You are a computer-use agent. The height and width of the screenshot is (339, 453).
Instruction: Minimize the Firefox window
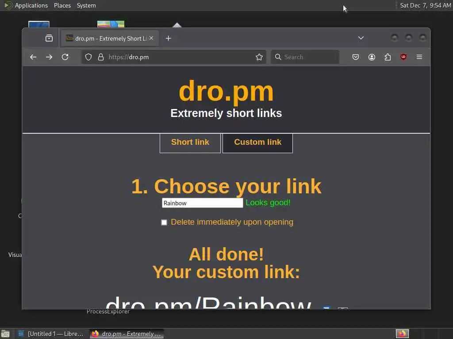[x=394, y=38]
